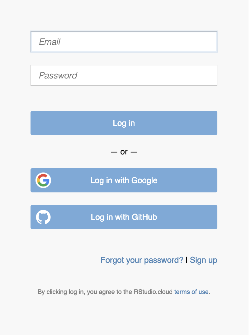Click the 'Log in with Google' label text

pyautogui.click(x=124, y=180)
